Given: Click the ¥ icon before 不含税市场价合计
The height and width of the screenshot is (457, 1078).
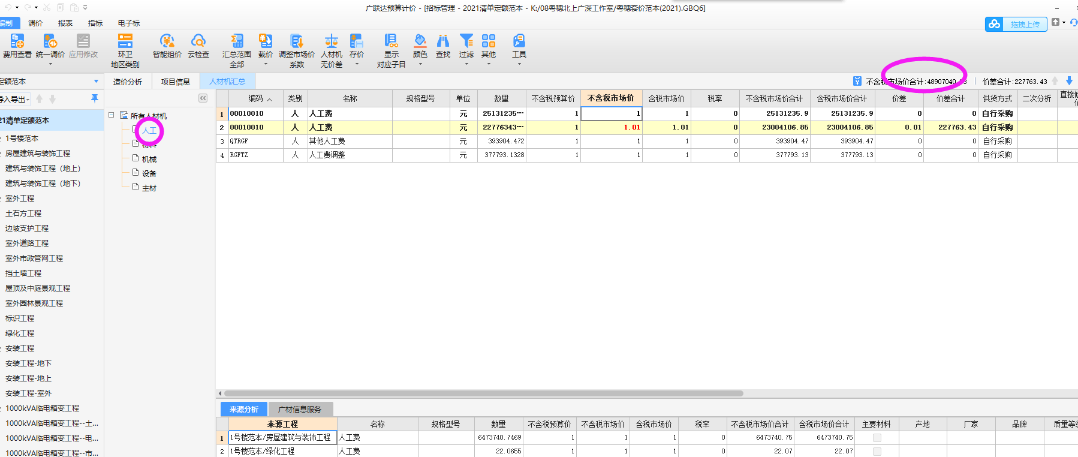Looking at the screenshot, I should [x=857, y=81].
